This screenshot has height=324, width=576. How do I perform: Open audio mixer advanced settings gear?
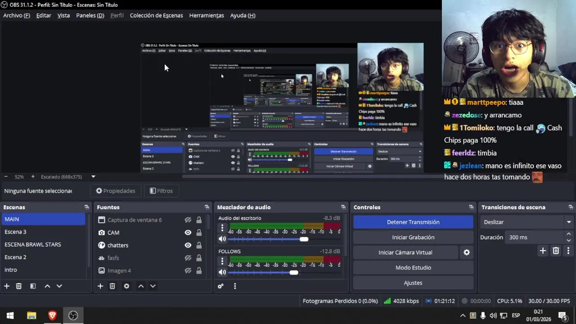pyautogui.click(x=220, y=286)
